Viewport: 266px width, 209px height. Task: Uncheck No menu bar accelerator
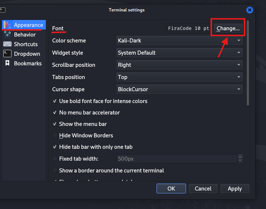55,113
